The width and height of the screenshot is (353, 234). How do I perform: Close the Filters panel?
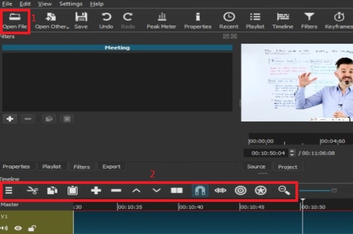(234, 36)
